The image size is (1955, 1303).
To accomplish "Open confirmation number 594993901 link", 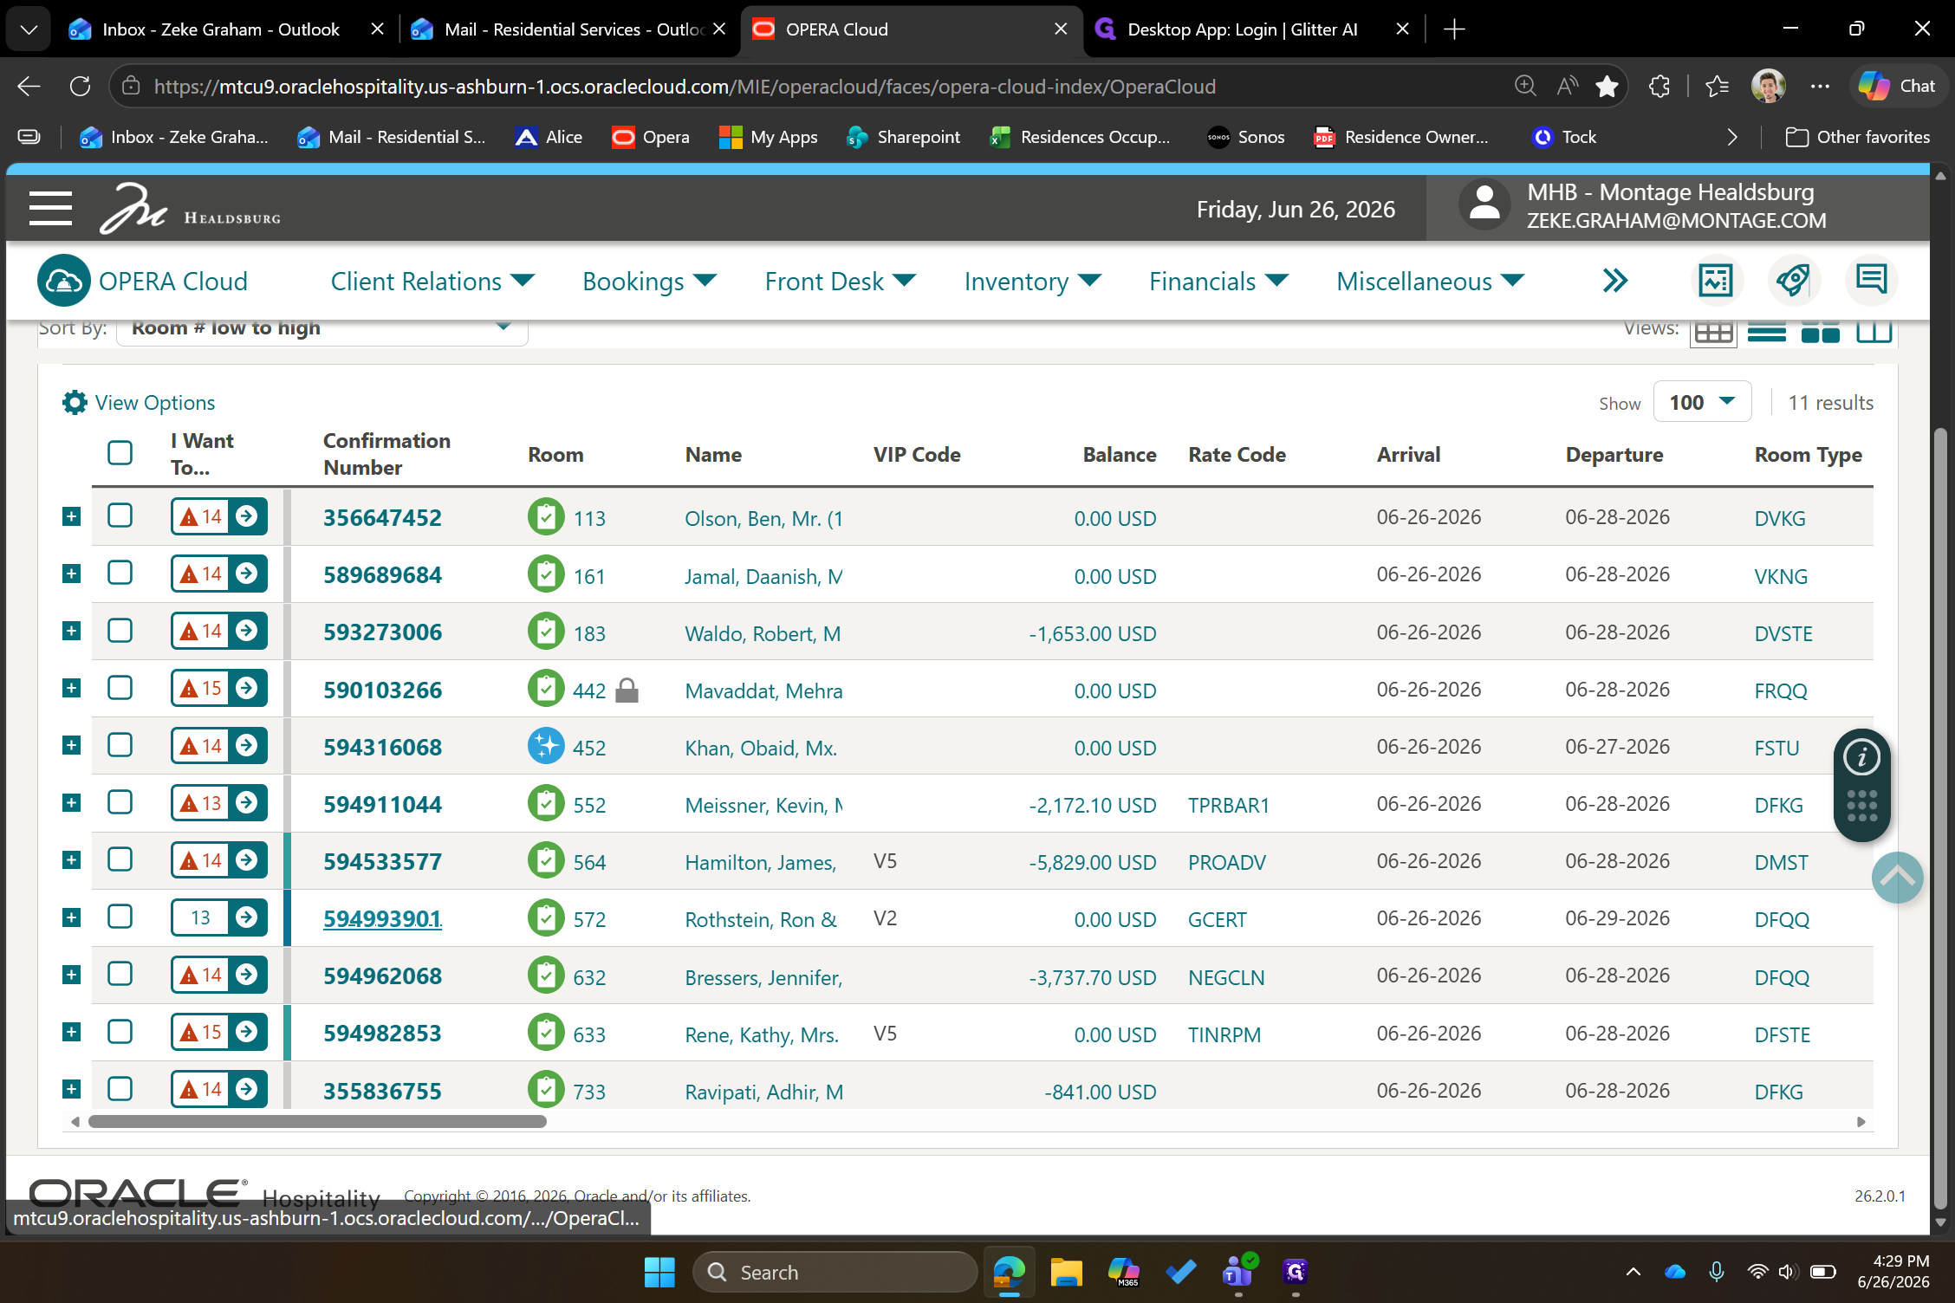I will tap(382, 918).
